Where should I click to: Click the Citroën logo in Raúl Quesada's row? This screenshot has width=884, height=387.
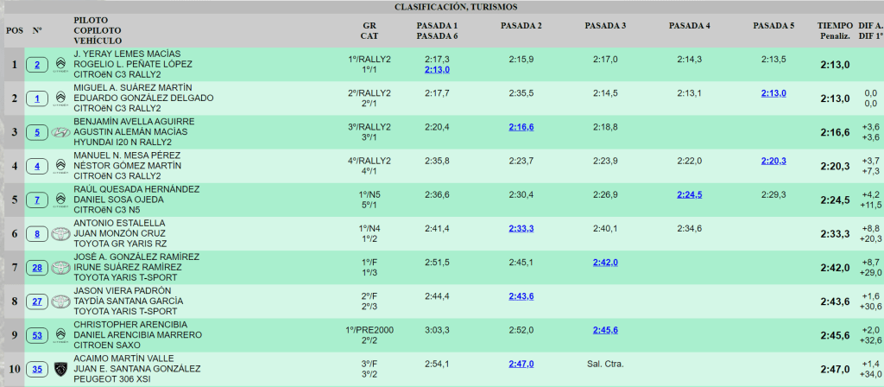point(60,200)
